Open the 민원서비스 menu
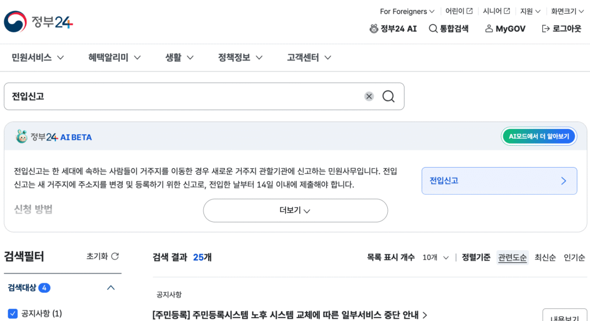 (37, 58)
